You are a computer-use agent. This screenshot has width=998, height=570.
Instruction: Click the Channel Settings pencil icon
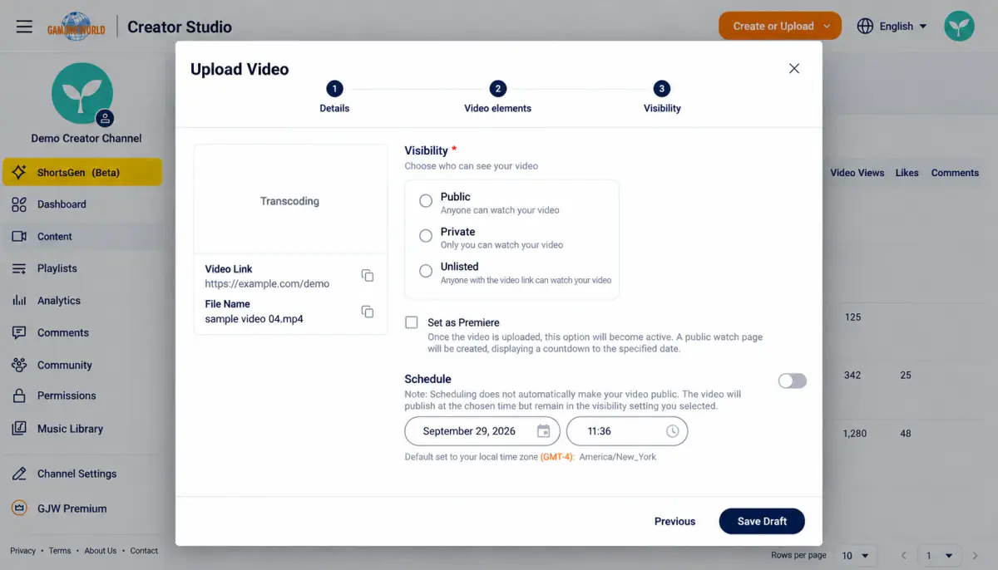click(19, 474)
